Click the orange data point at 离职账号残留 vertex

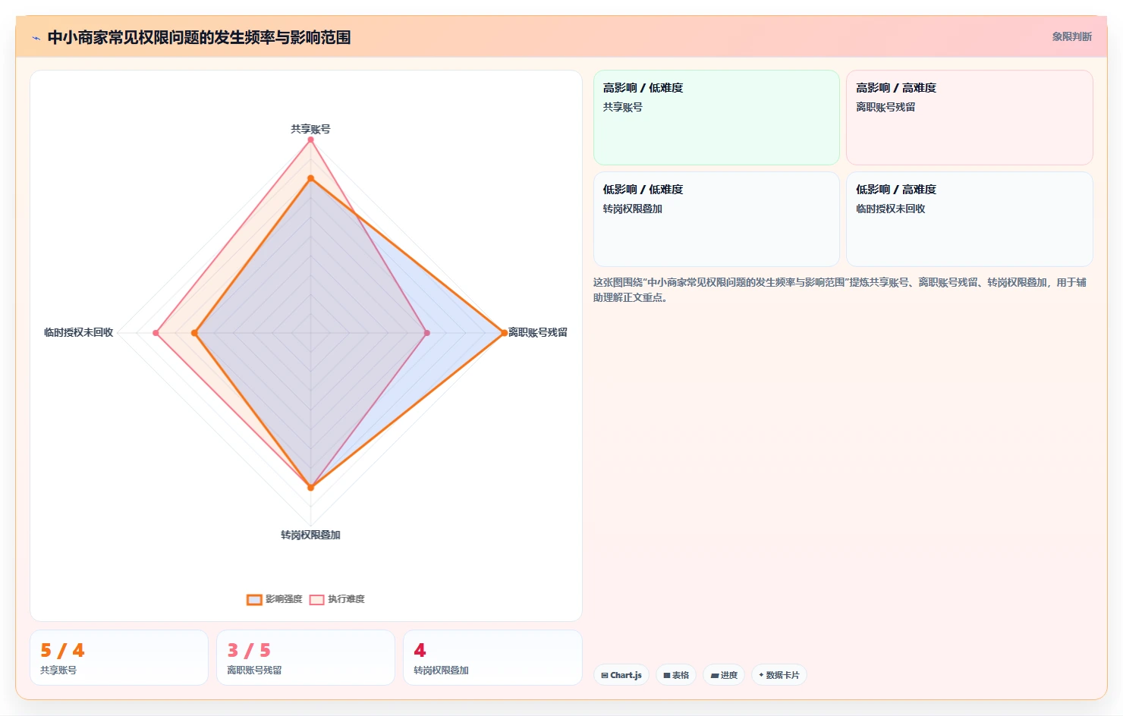[503, 333]
